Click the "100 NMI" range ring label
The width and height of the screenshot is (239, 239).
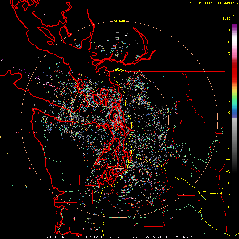tap(119, 21)
